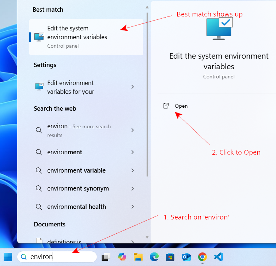The image size is (276, 266).
Task: Select 'environmental health' web suggestion
Action: tap(86, 207)
